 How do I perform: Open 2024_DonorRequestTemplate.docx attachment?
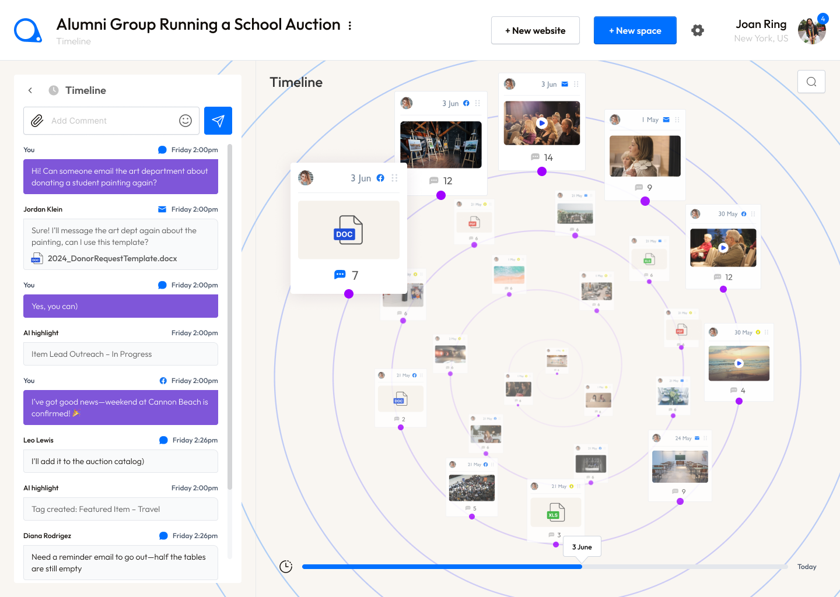point(112,258)
